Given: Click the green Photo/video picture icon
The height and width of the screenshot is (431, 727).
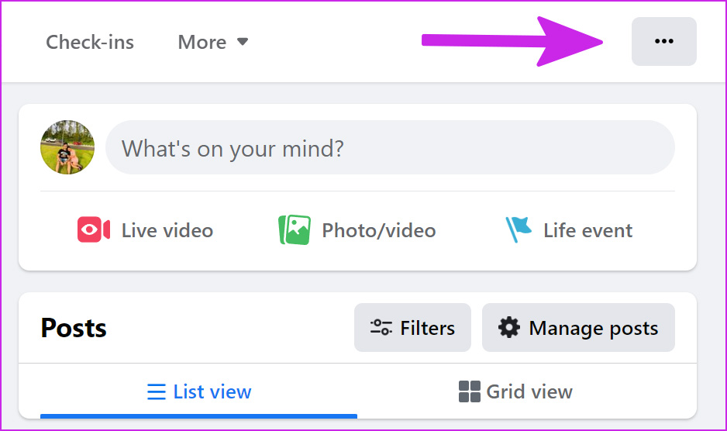Looking at the screenshot, I should point(295,229).
